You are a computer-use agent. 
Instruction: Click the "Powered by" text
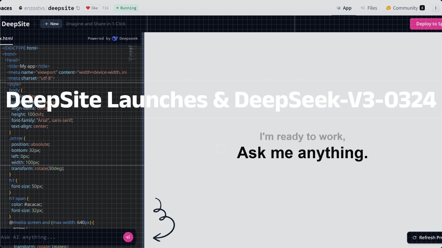point(99,38)
